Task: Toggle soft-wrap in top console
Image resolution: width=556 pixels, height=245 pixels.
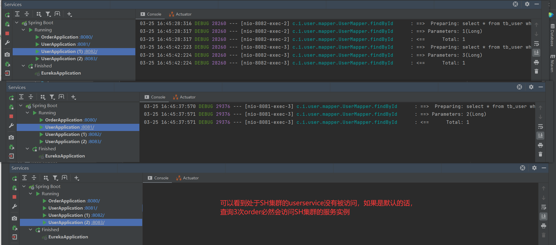Action: point(536,43)
